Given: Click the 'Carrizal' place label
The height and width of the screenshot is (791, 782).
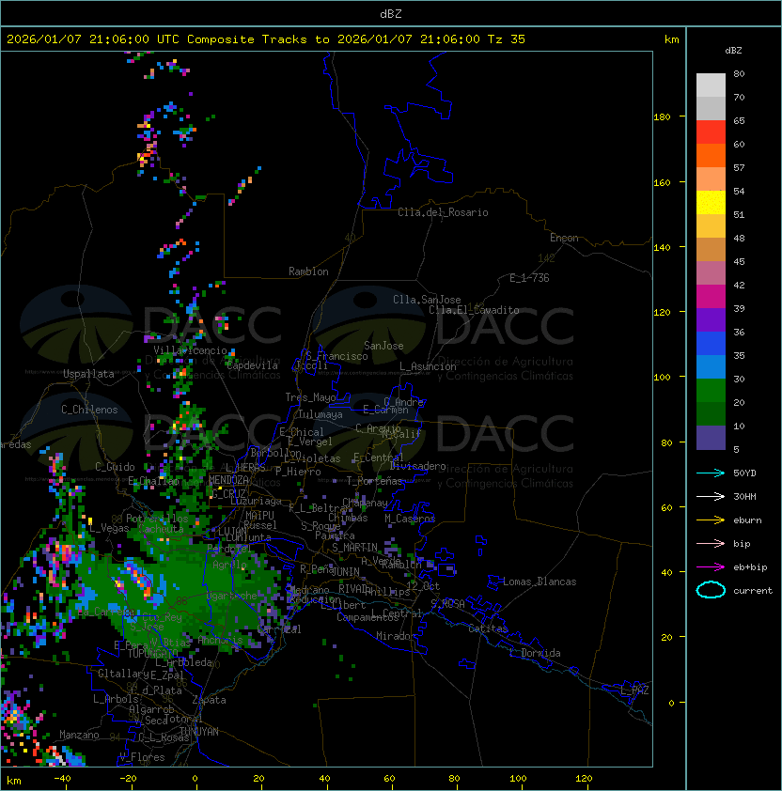Looking at the screenshot, I should [x=280, y=629].
